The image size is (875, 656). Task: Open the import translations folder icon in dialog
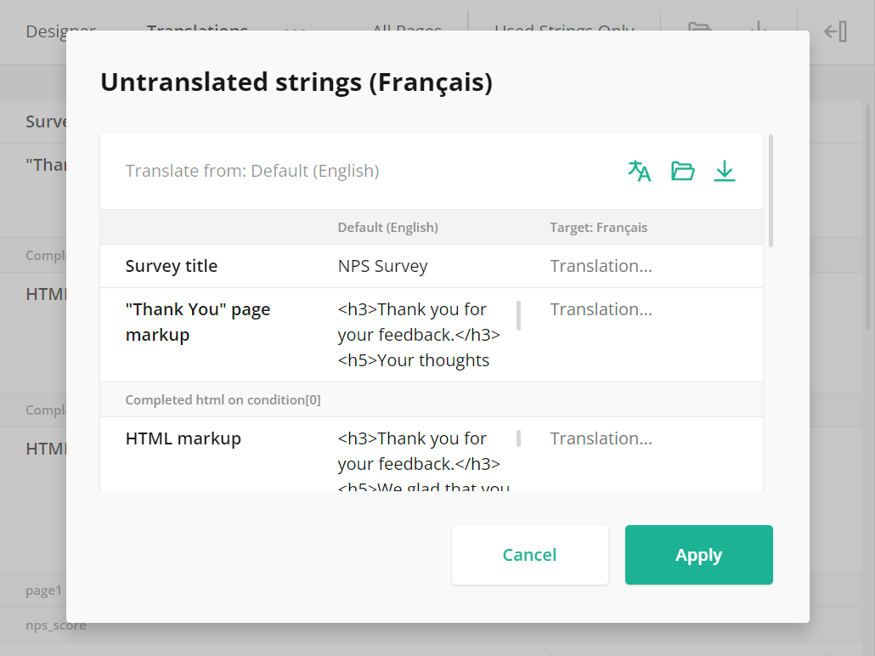coord(682,170)
